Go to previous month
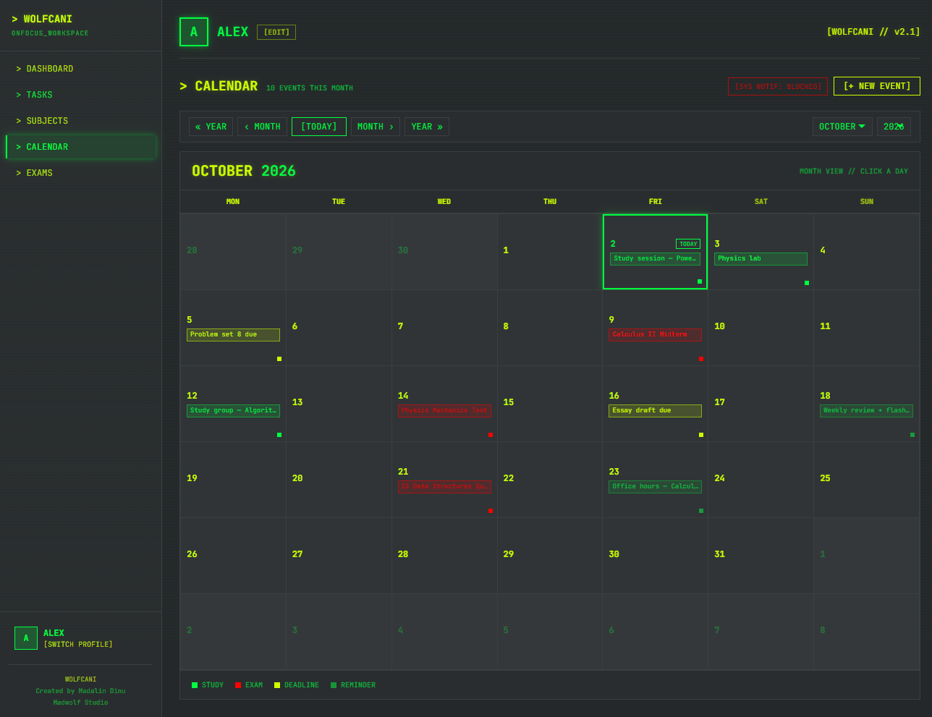Image resolution: width=932 pixels, height=717 pixels. pyautogui.click(x=262, y=127)
